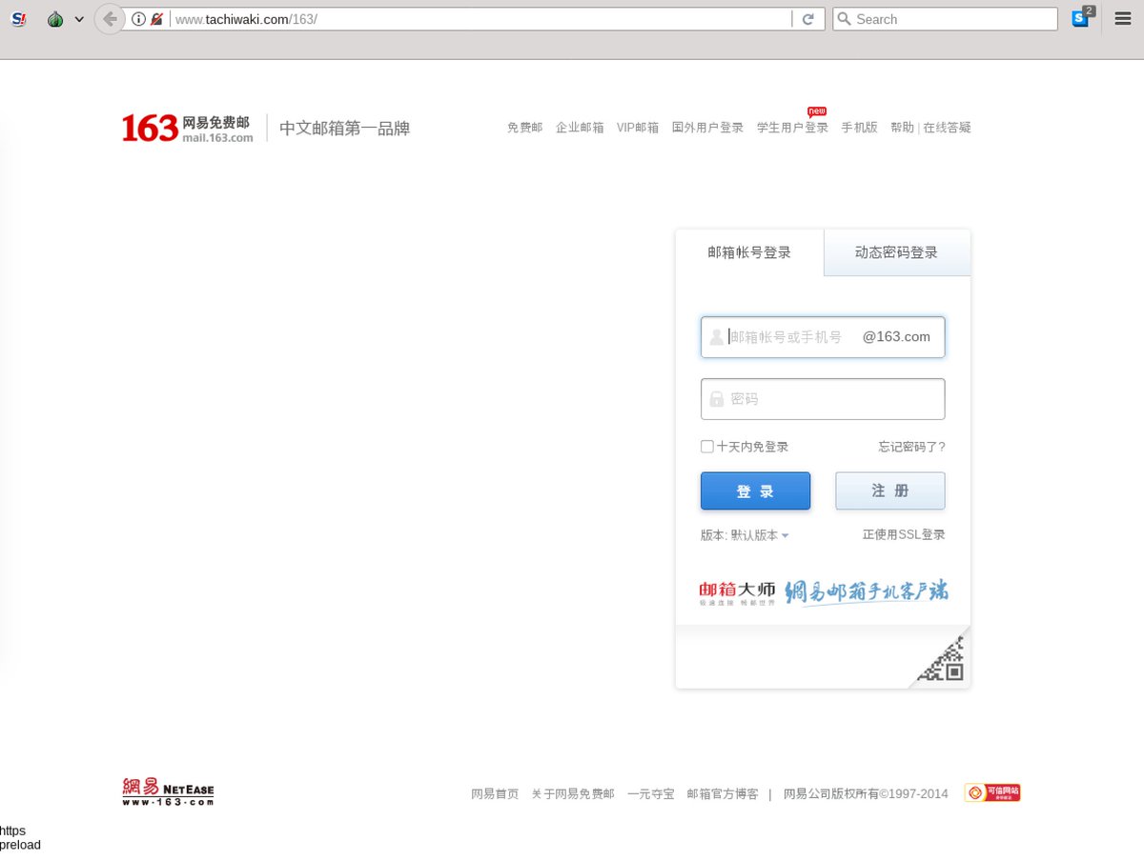This screenshot has height=861, width=1144.
Task: Click the 网易公司版权所有©1997-2014 text
Action: pos(866,793)
